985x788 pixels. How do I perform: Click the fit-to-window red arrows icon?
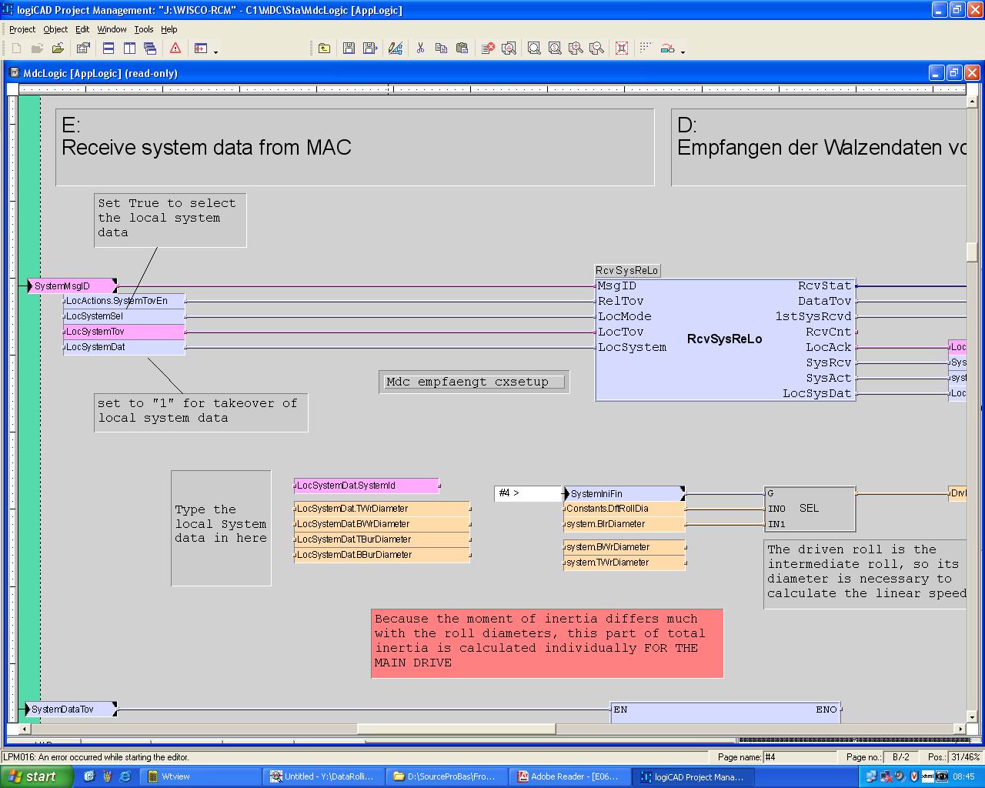click(622, 48)
